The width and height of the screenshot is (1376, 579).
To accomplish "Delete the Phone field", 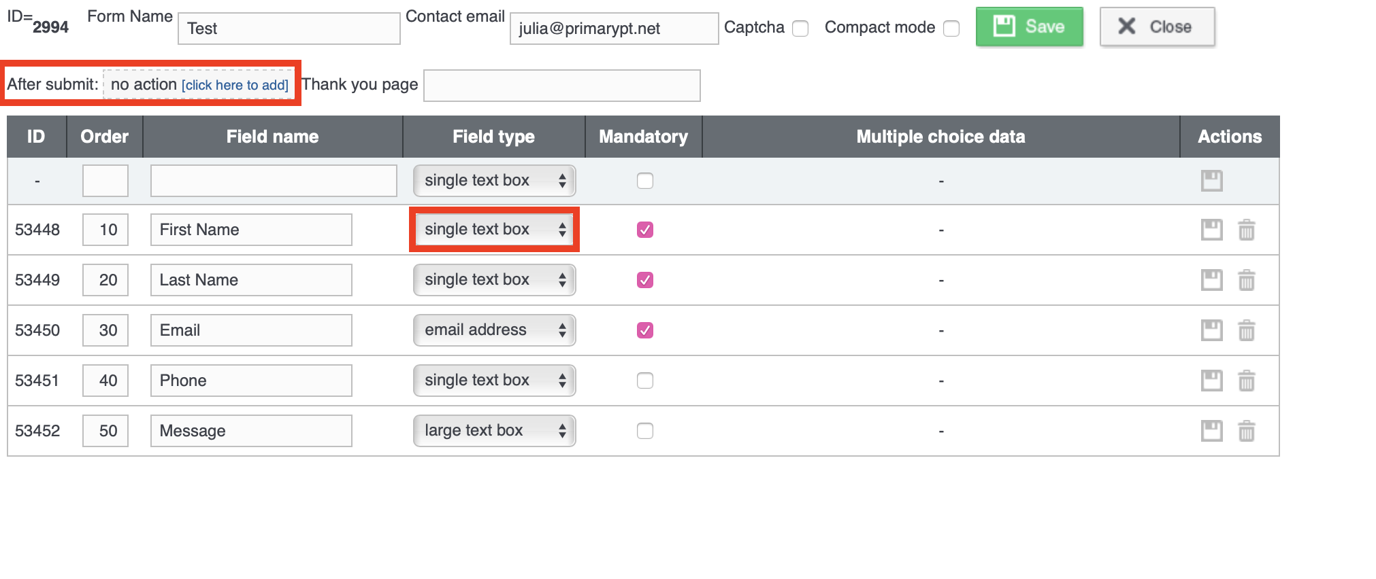I will coord(1247,381).
